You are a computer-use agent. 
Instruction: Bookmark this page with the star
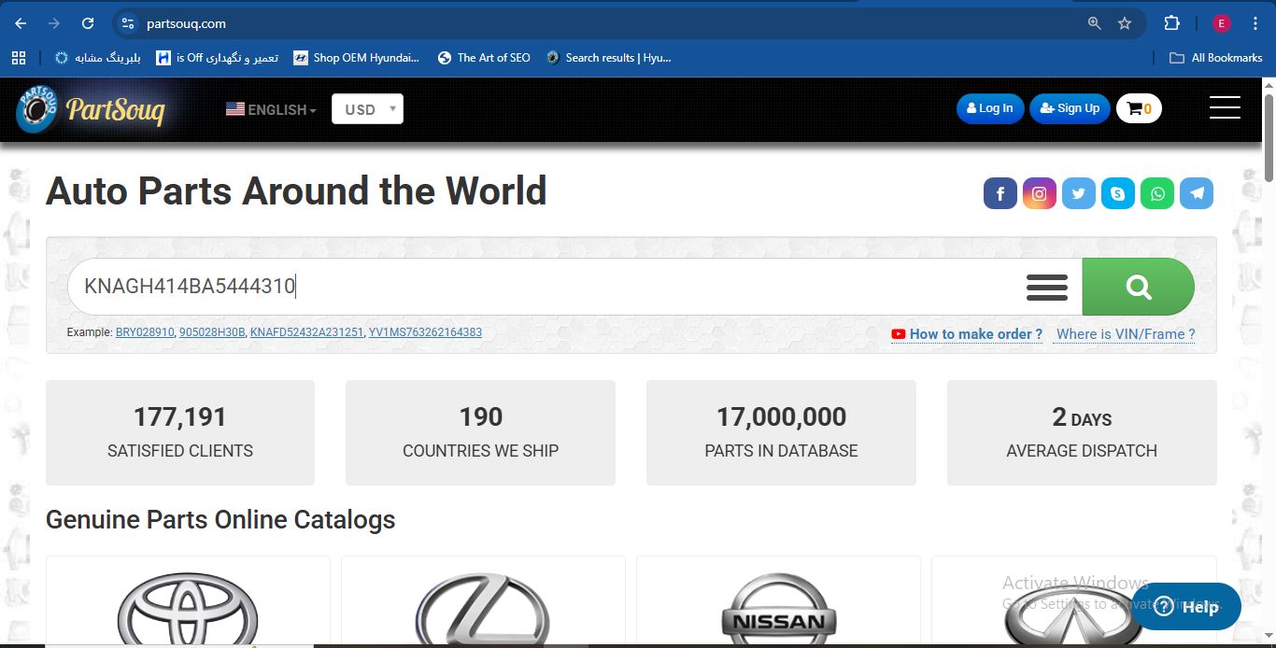tap(1125, 23)
